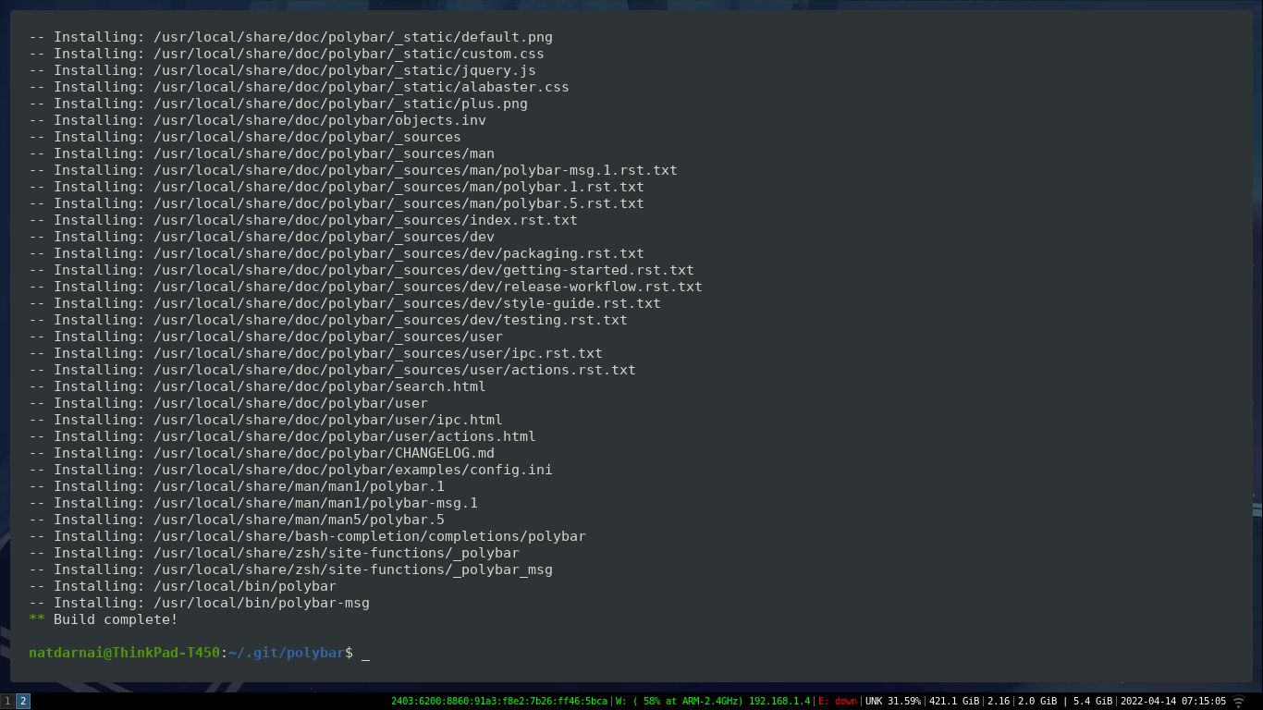Click the dev/release-workflow.rst.txt install line
This screenshot has height=710, width=1263.
point(365,287)
